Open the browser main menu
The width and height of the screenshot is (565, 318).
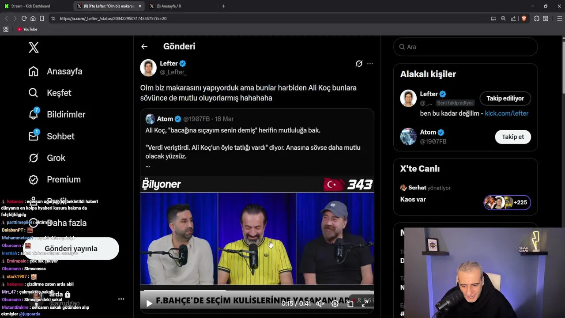point(560,19)
